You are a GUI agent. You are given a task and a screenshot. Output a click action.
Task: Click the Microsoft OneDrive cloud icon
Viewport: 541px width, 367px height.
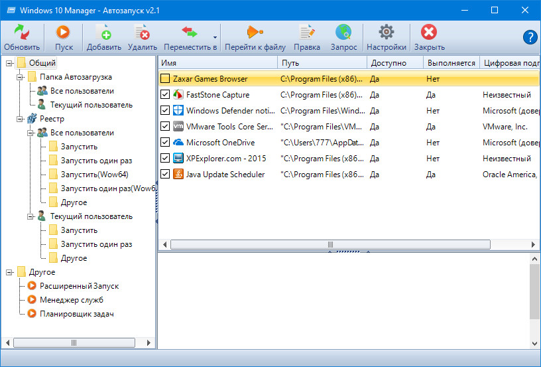tap(178, 142)
